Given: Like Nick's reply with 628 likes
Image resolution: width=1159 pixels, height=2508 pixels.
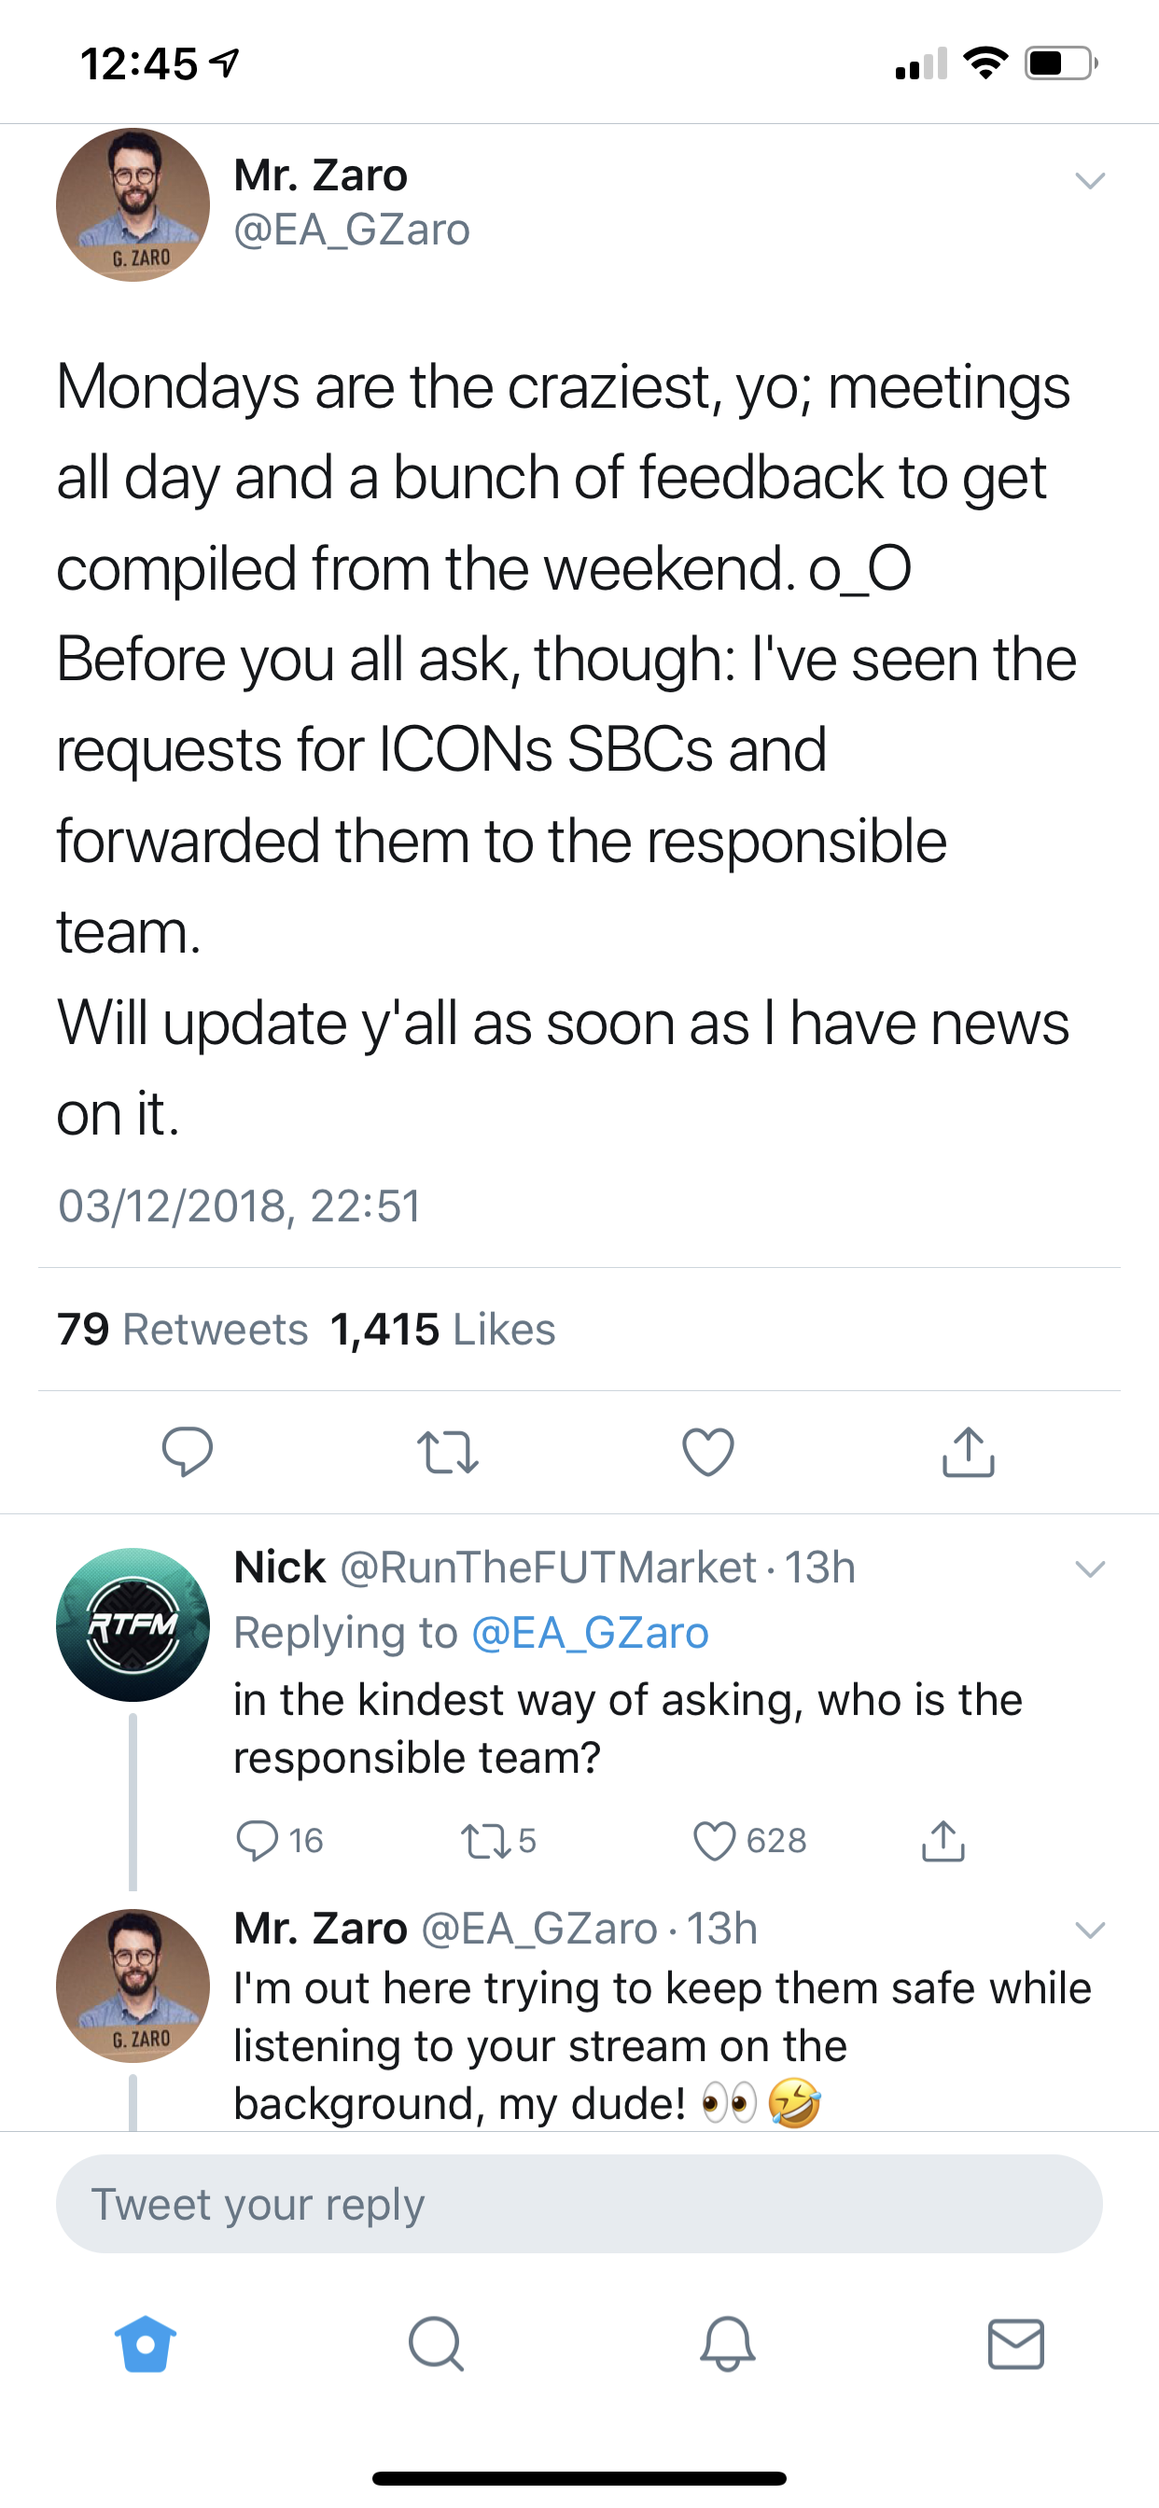Looking at the screenshot, I should tap(715, 1840).
